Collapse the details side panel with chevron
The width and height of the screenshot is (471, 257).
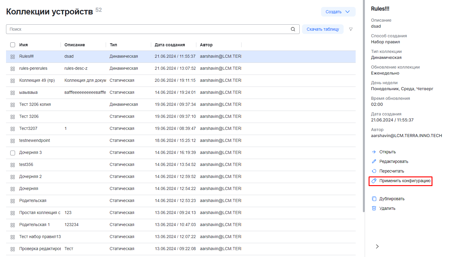point(377,246)
